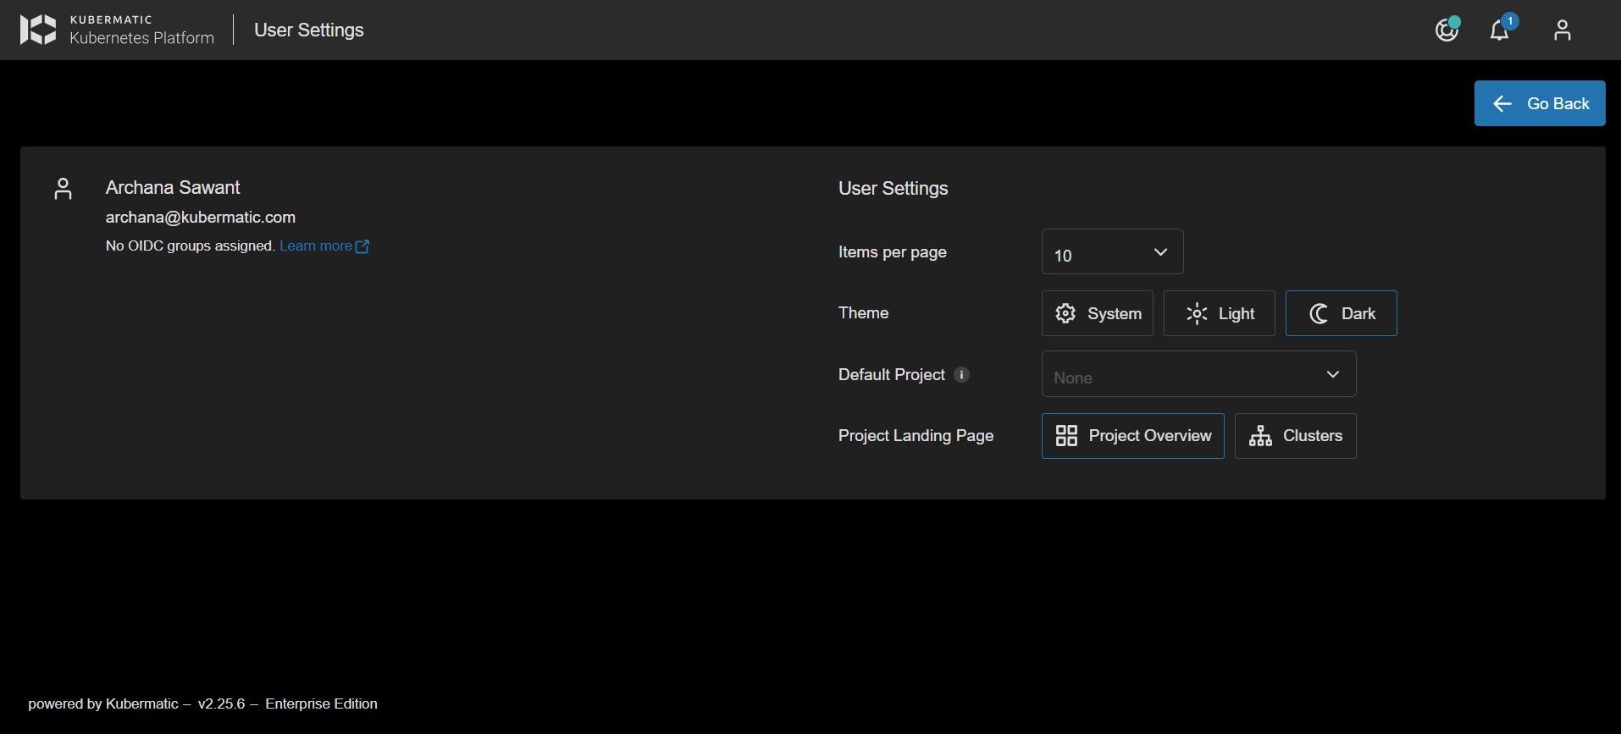Click the Kubernetes Platform title text
This screenshot has width=1621, height=734.
[141, 38]
